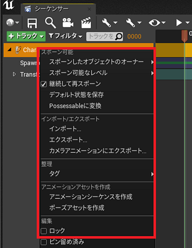Toggle the ピン留め済み checkbox
Viewport: 192px width, 248px height.
(x=44, y=242)
